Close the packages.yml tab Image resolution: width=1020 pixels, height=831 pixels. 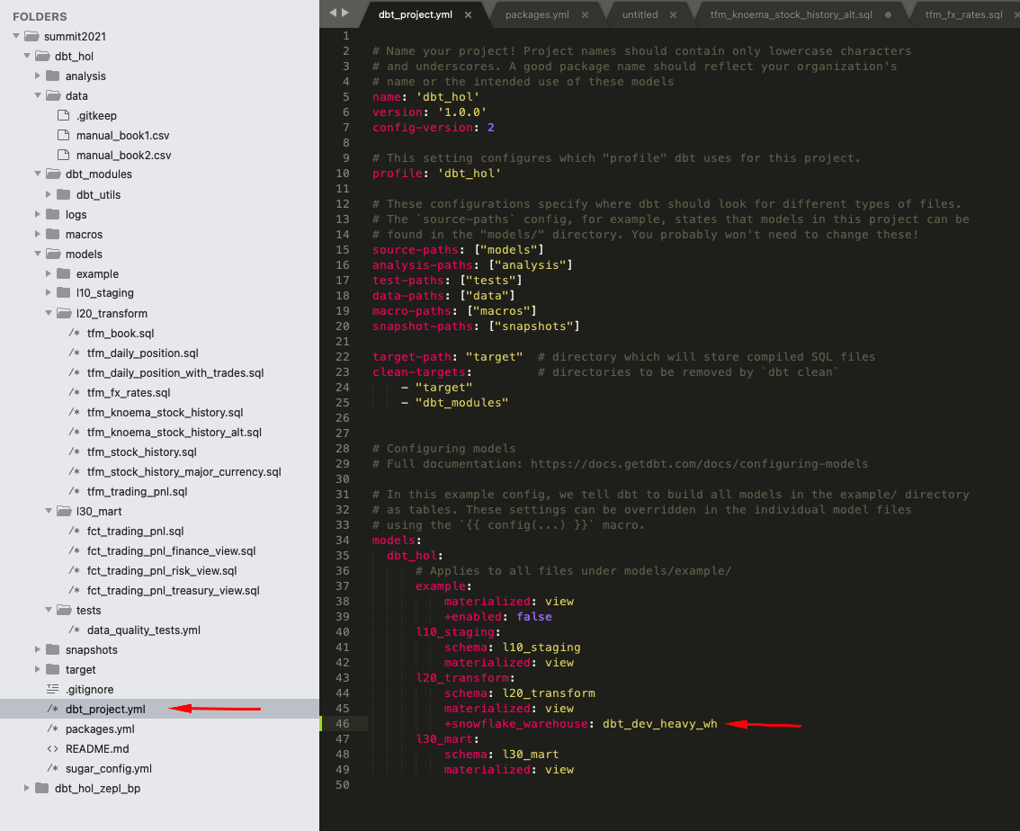(586, 14)
